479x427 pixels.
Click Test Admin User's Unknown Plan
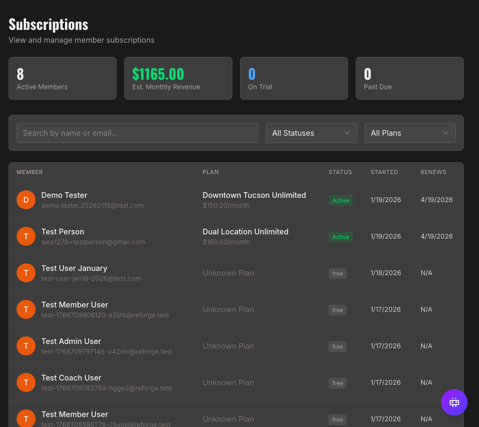(228, 346)
